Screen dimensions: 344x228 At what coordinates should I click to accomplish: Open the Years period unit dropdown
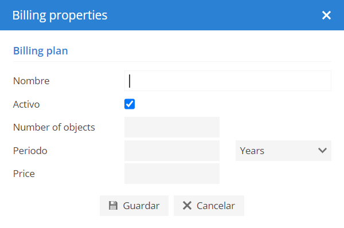click(283, 151)
